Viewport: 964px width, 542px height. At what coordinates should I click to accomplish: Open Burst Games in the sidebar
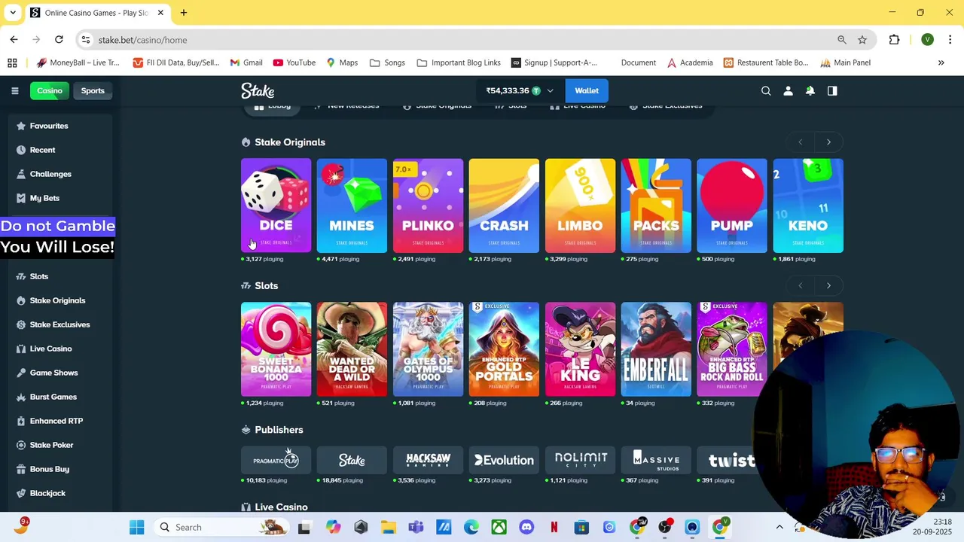tap(53, 397)
